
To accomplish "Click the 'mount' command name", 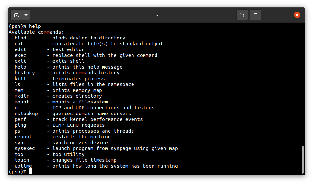I will [22, 102].
